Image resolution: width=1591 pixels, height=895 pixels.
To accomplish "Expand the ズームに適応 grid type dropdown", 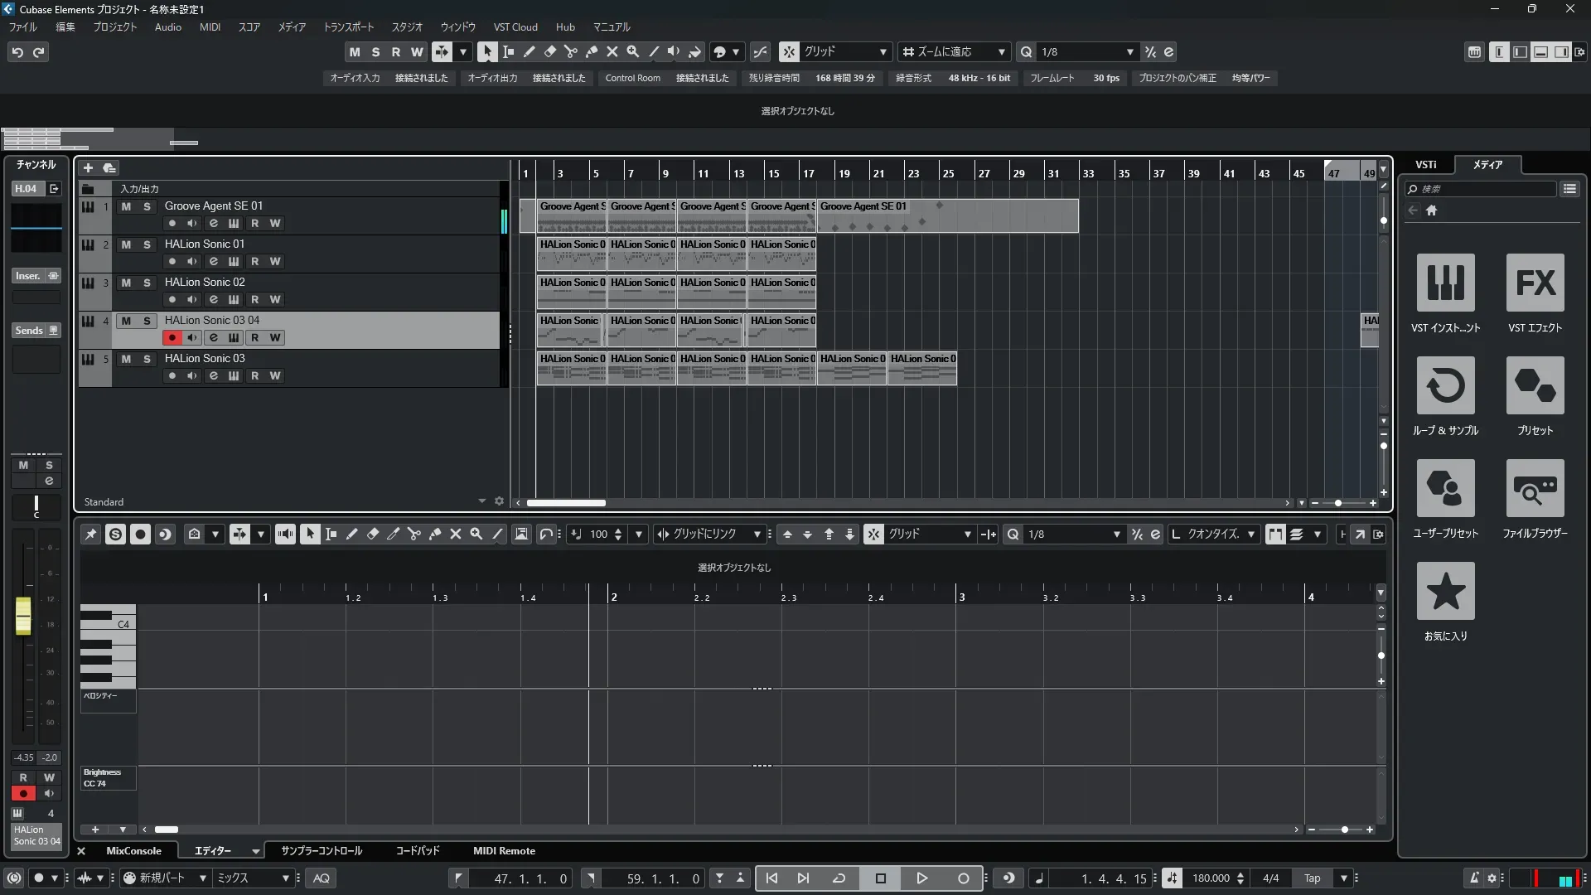I will 1001,51.
